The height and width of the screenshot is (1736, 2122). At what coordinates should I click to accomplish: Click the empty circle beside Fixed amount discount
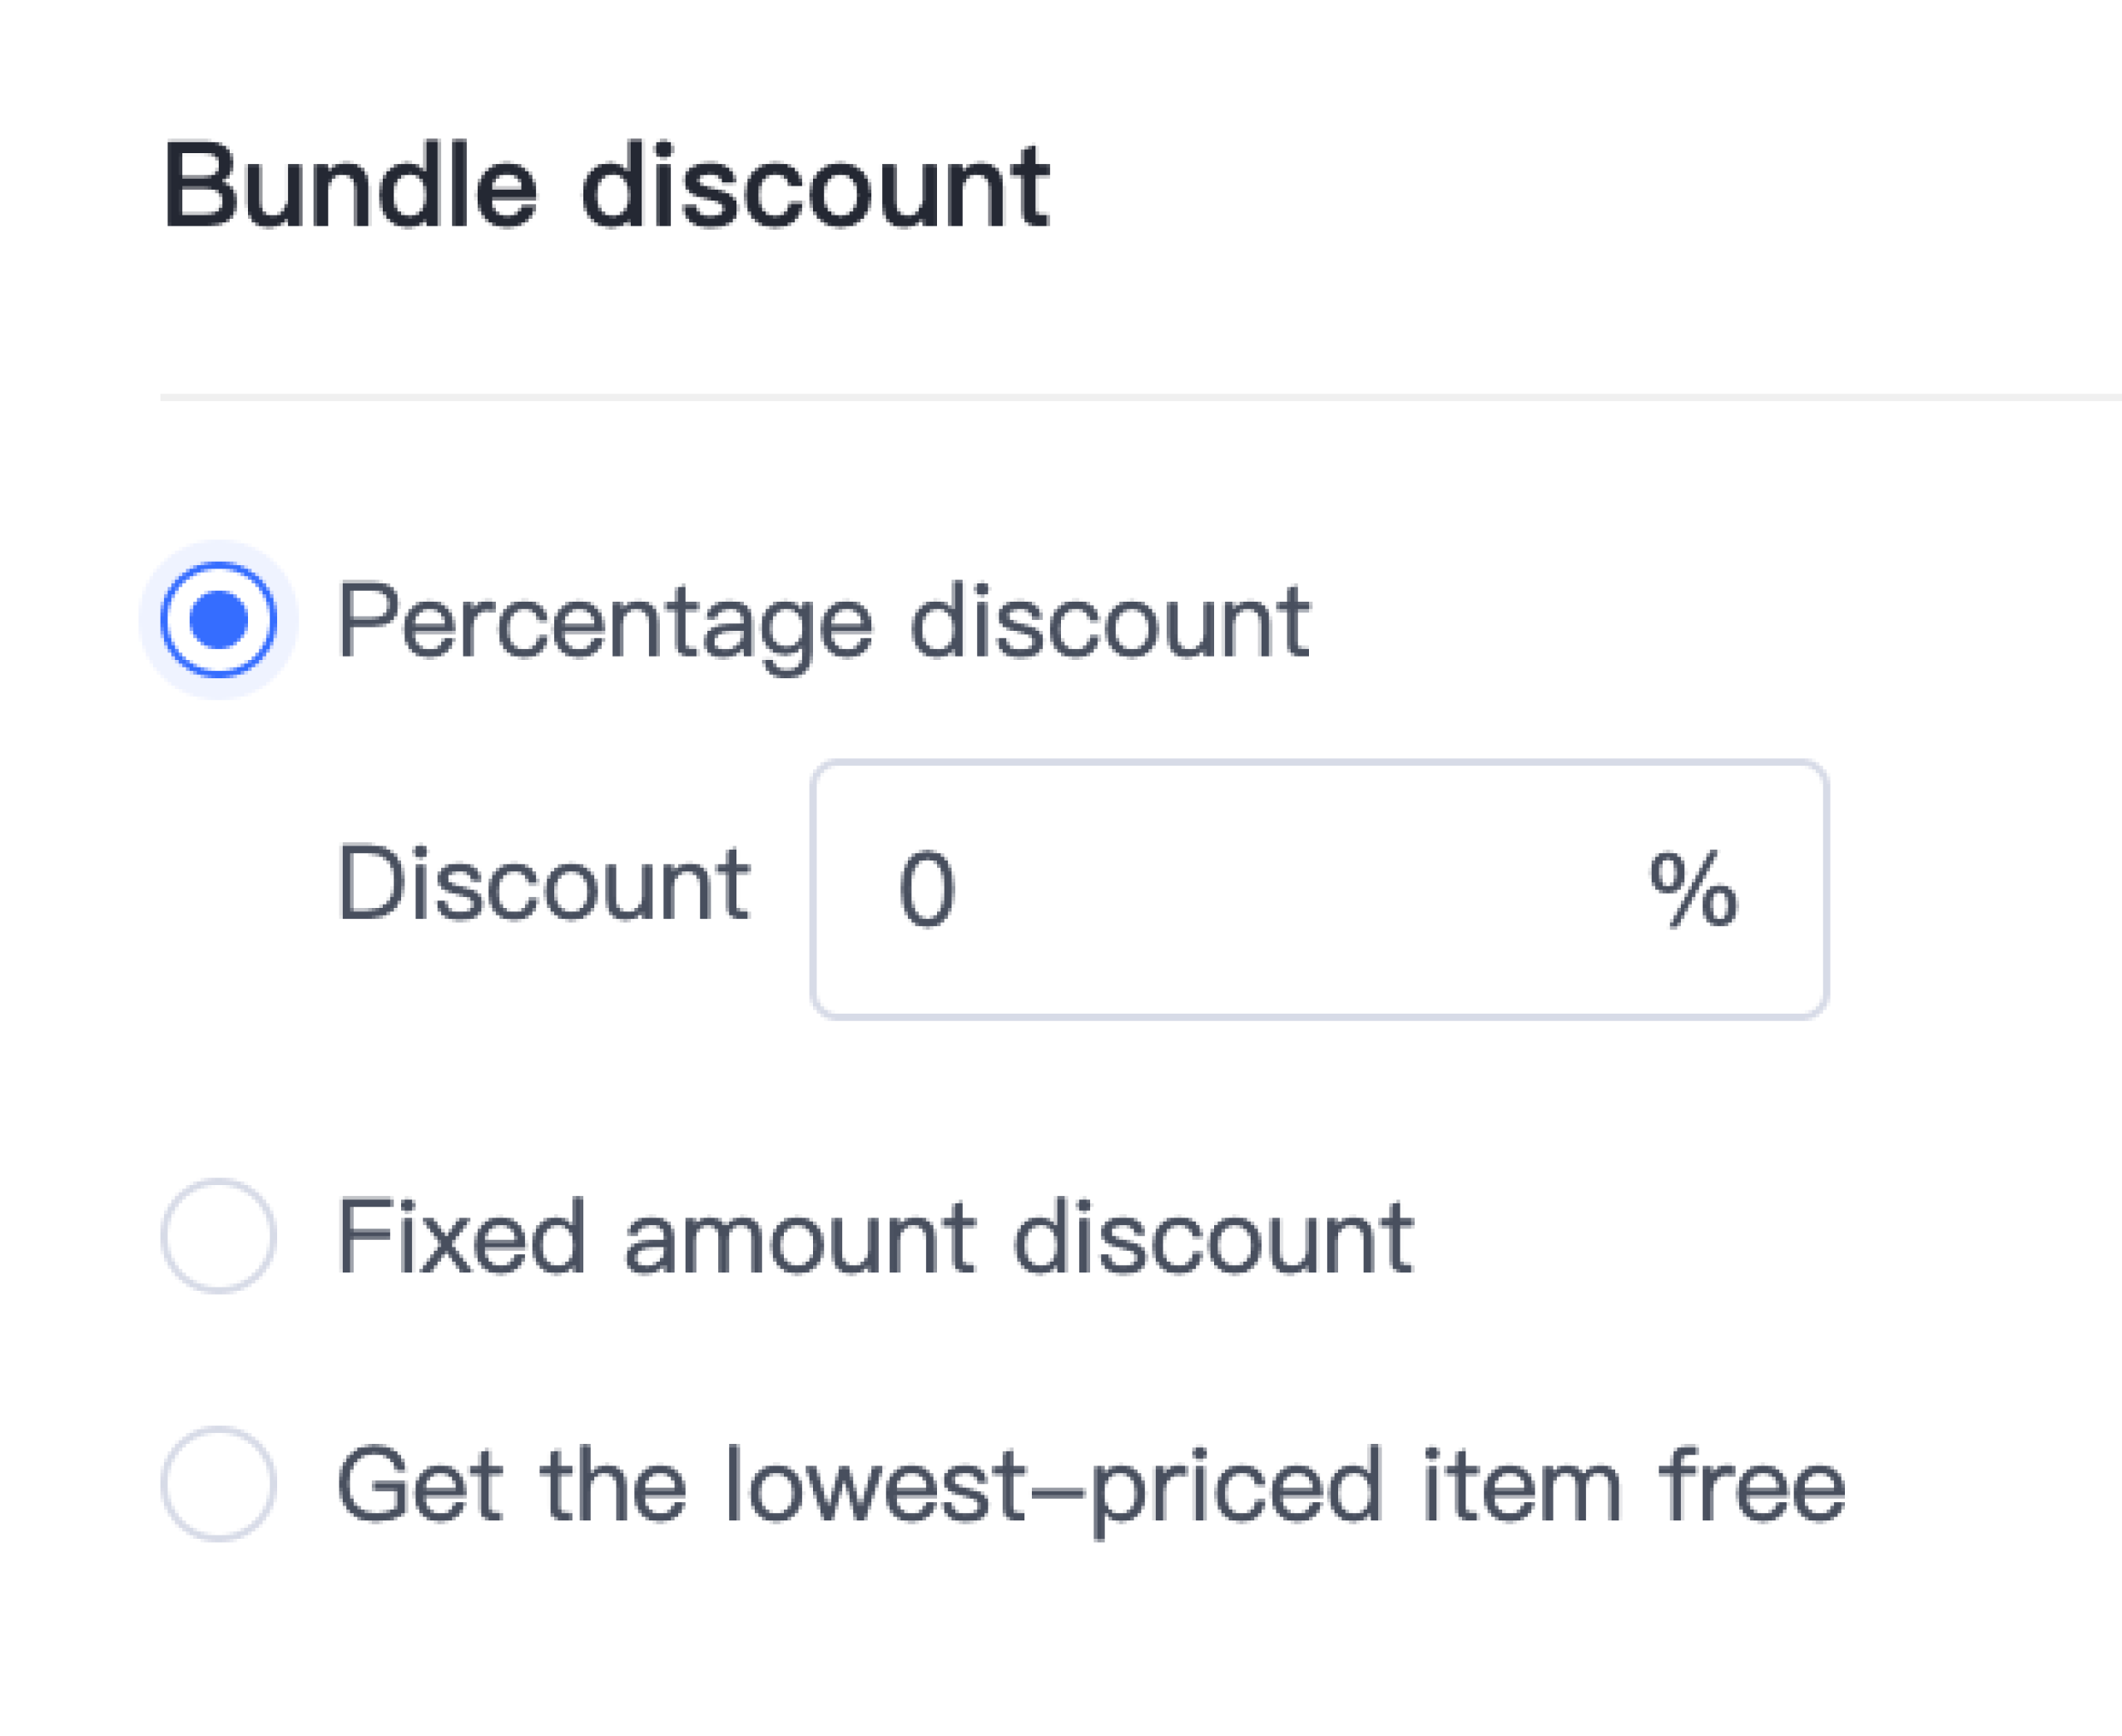(218, 1236)
